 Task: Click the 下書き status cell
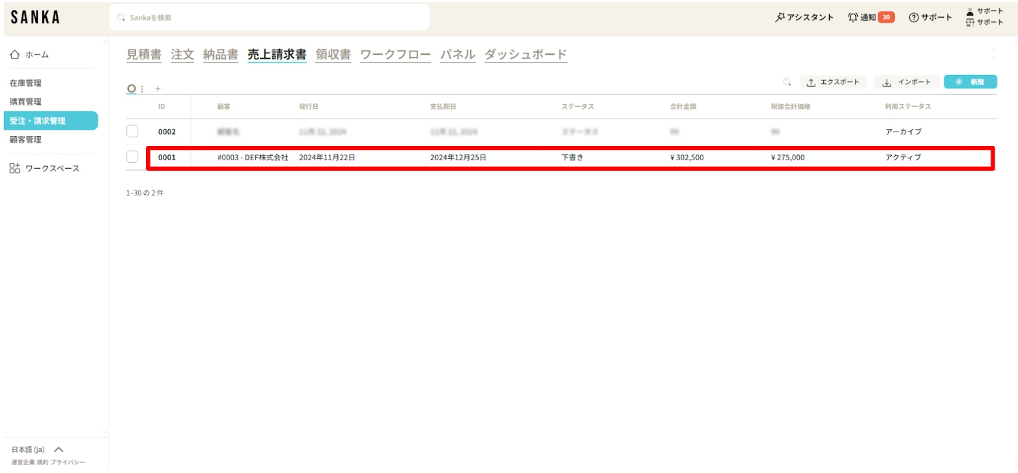573,157
